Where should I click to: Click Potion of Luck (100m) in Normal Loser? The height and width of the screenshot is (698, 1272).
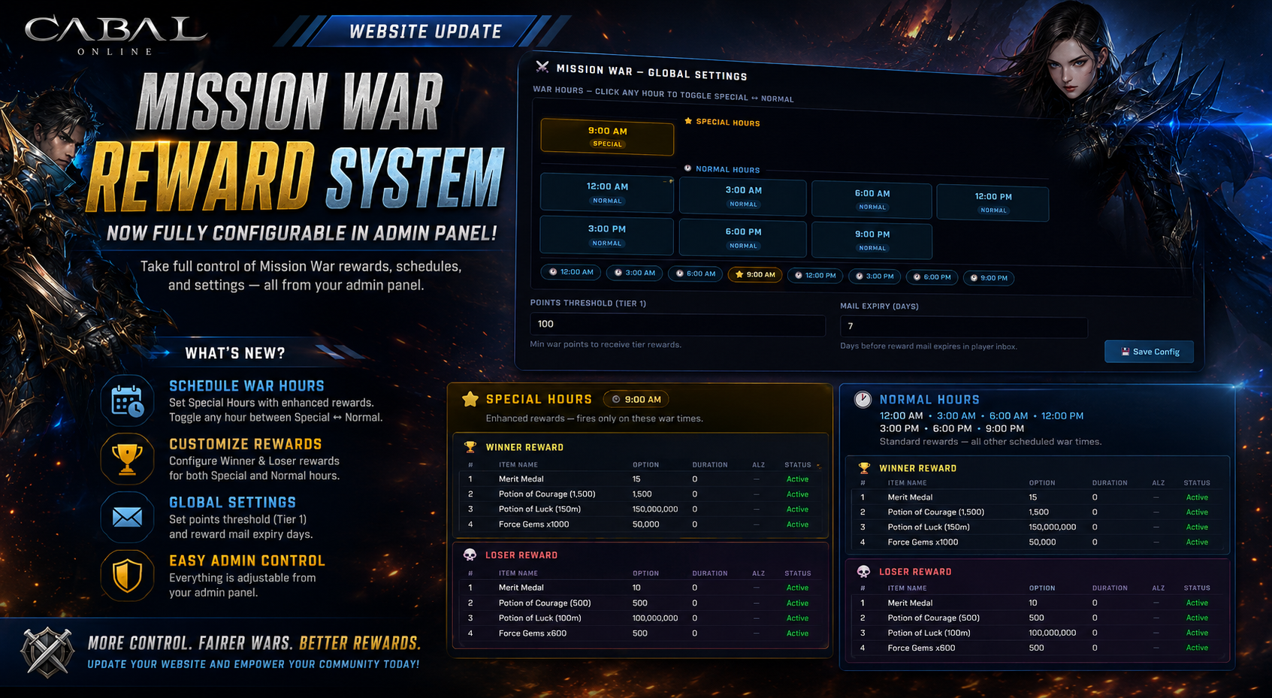pyautogui.click(x=929, y=633)
